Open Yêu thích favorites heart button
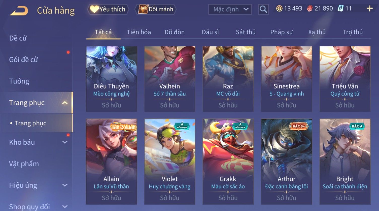Image resolution: width=379 pixels, height=211 pixels. point(108,9)
